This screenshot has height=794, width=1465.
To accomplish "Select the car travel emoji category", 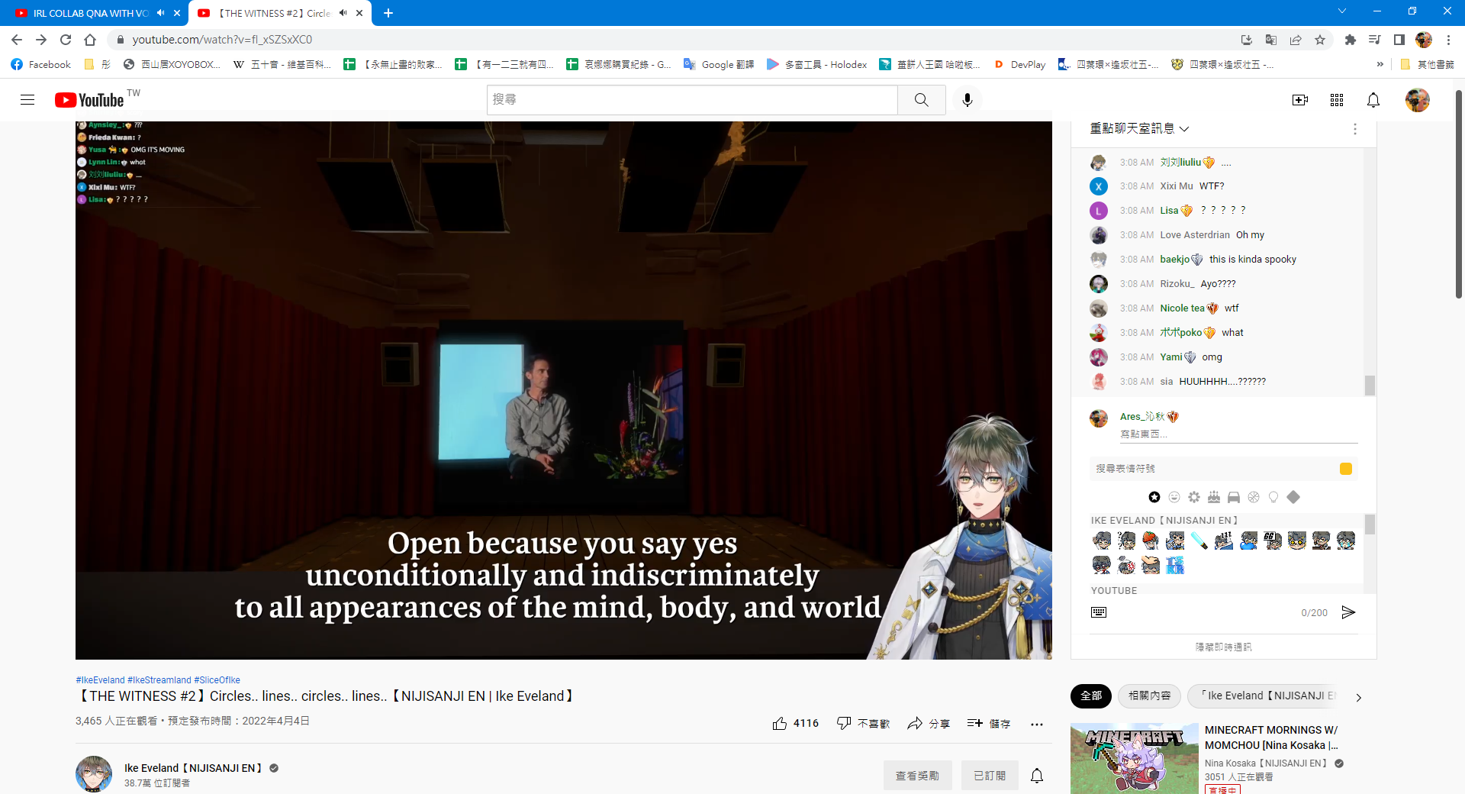I will [1234, 497].
